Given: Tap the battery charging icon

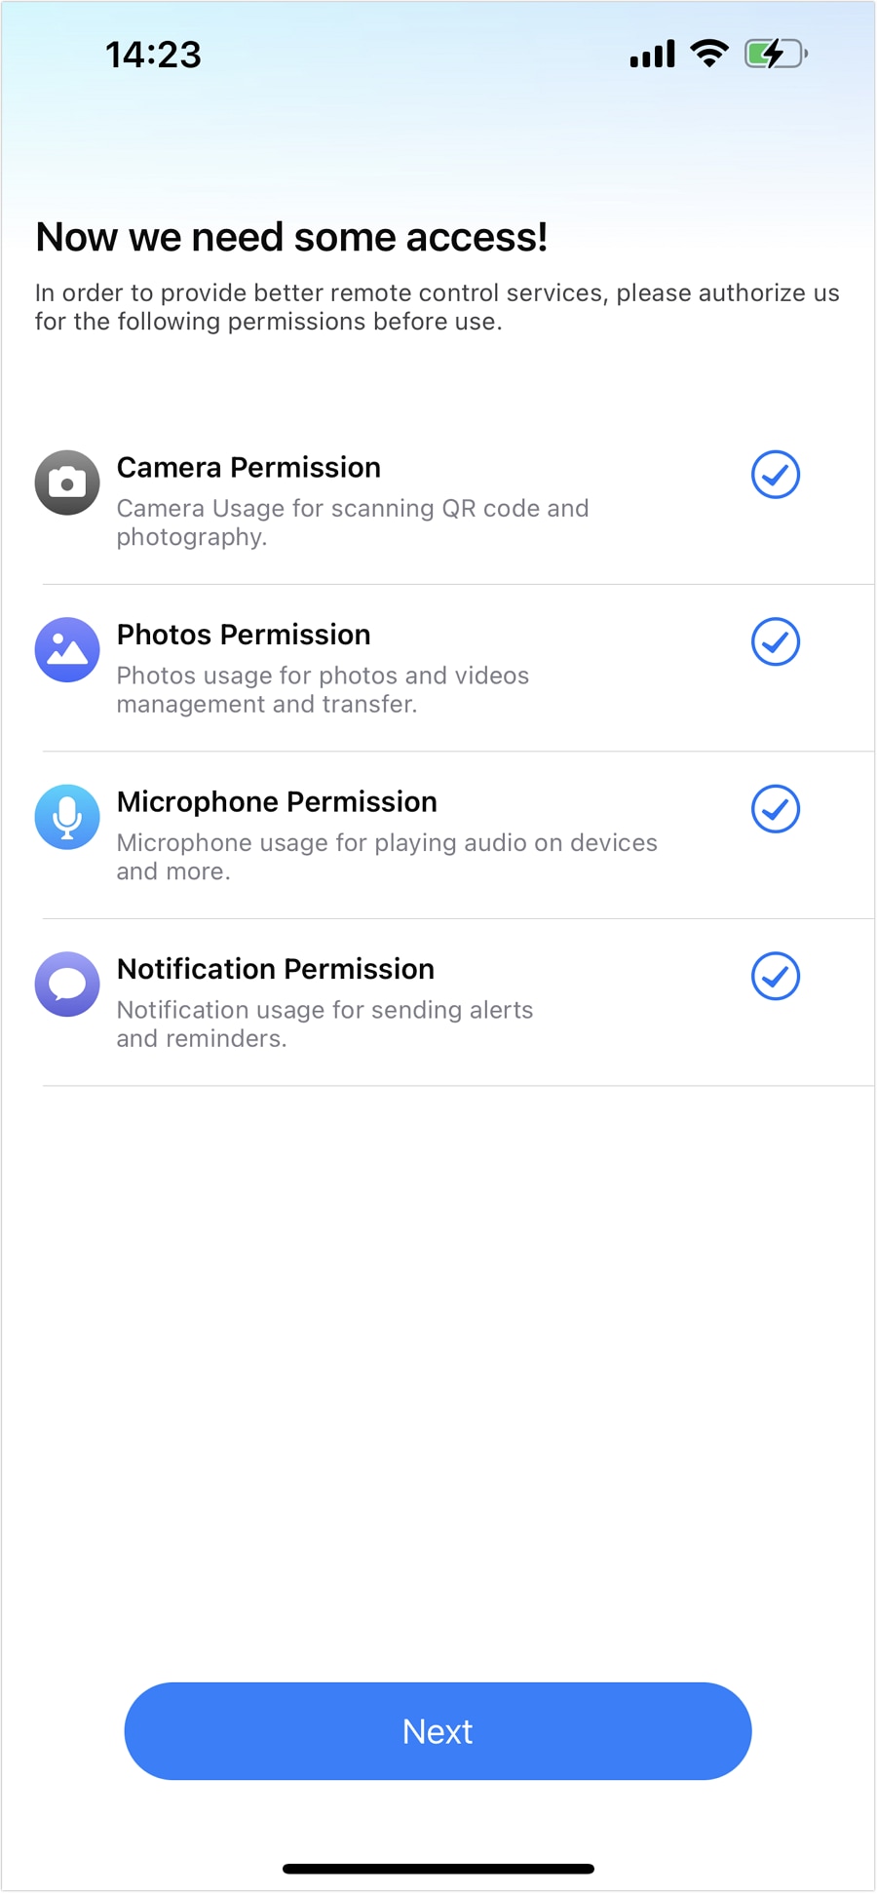Looking at the screenshot, I should [x=776, y=54].
